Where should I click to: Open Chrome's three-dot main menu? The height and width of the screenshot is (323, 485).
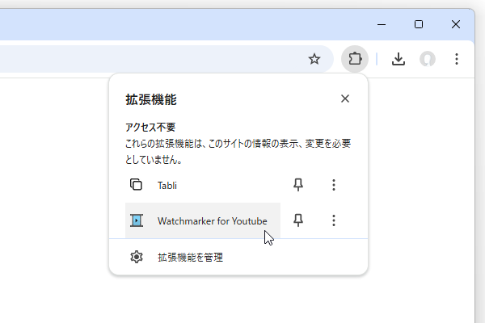pos(457,59)
